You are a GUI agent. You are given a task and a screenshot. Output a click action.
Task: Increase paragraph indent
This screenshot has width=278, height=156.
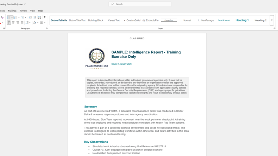(x=35, y=17)
